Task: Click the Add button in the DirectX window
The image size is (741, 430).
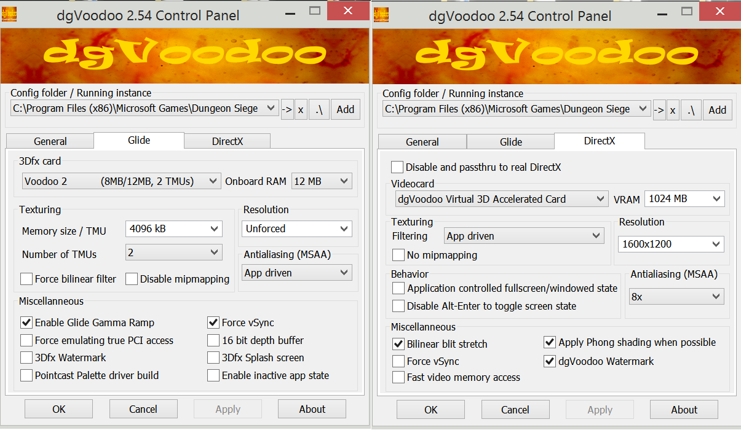Action: click(718, 110)
